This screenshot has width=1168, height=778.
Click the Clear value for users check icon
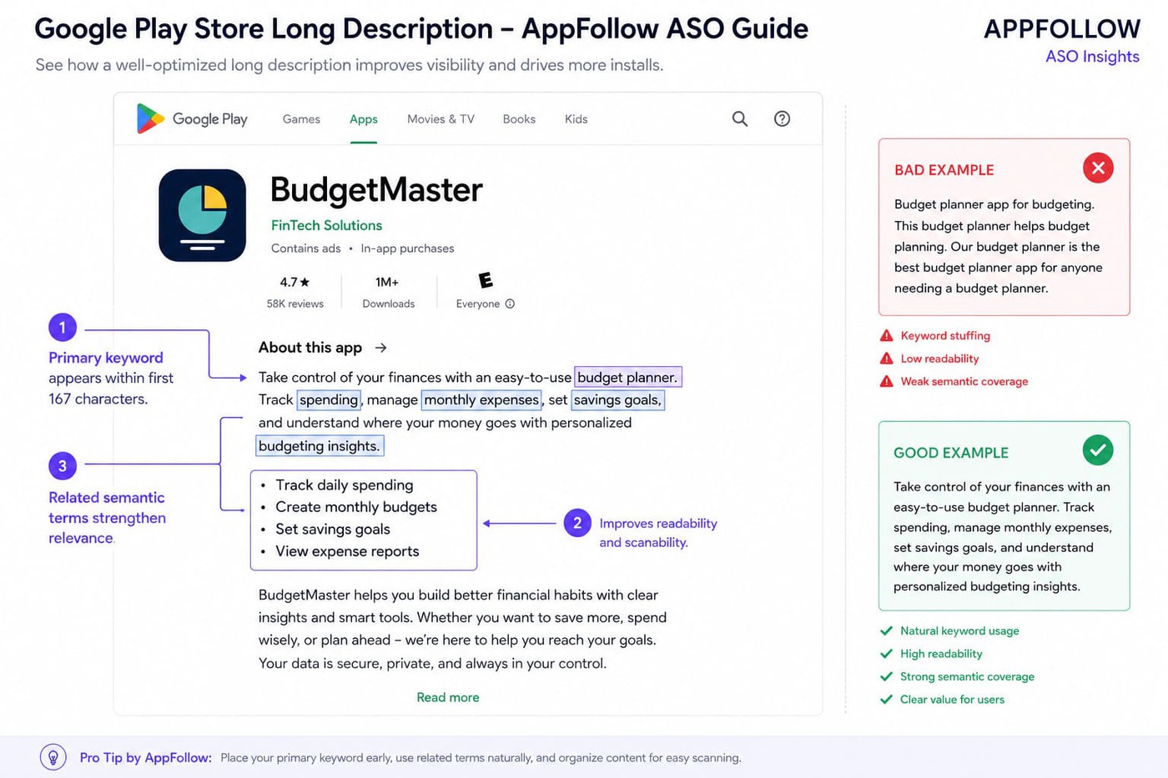click(x=886, y=700)
